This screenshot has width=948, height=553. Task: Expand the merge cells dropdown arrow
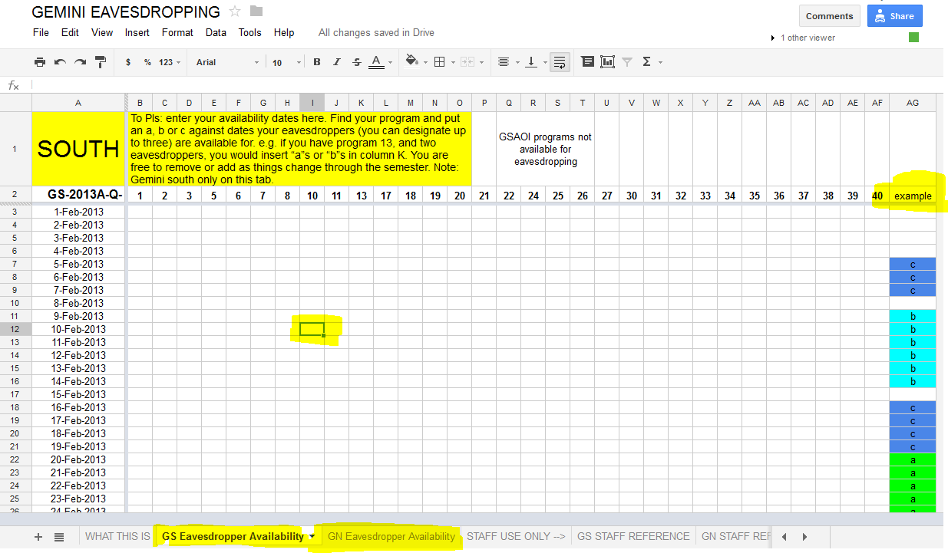[481, 62]
